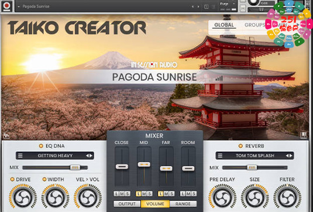Viewport: 313px width, 212px height.
Task: Click the DRIVE knob
Action: pyautogui.click(x=23, y=198)
